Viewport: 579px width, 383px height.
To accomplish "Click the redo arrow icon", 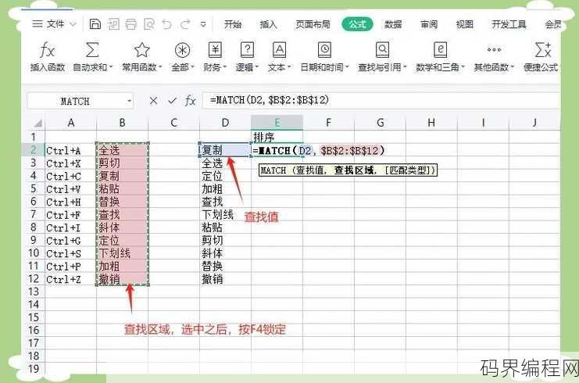I will pos(185,24).
